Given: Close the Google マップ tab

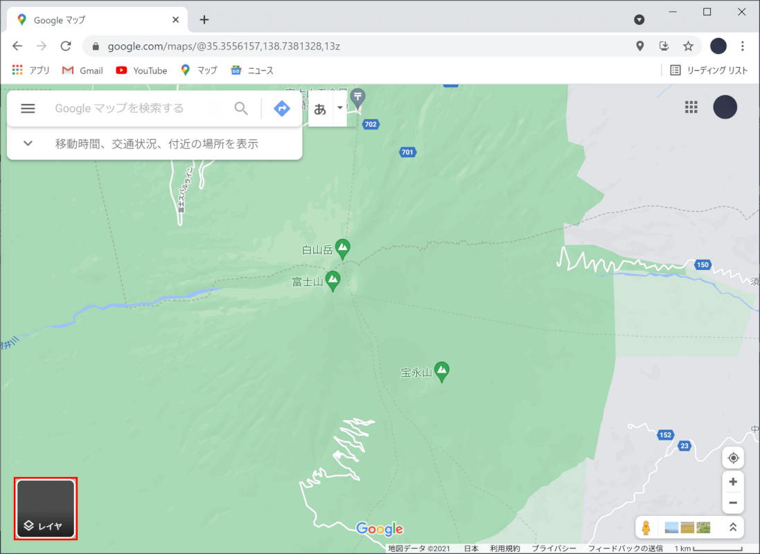Looking at the screenshot, I should 175,20.
